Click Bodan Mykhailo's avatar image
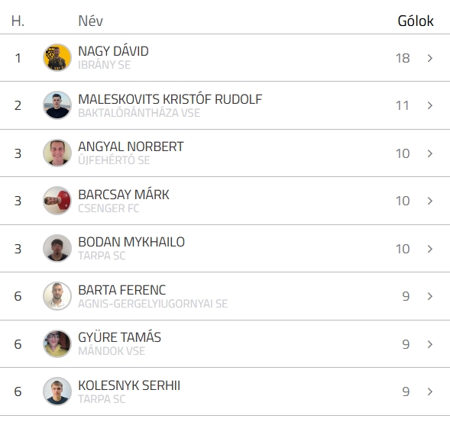Viewport: 450px width, 422px height. pos(57,248)
